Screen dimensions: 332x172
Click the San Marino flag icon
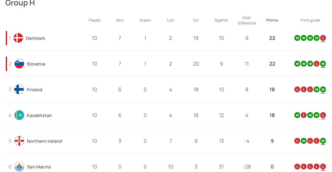[19, 167]
